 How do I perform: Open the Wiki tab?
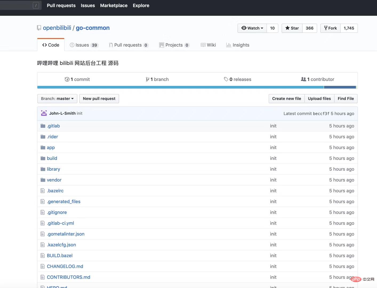208,45
